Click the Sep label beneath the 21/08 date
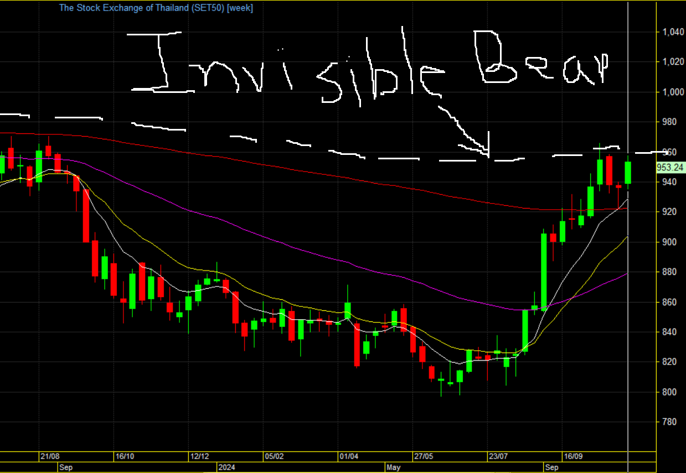This screenshot has width=686, height=473. point(66,467)
